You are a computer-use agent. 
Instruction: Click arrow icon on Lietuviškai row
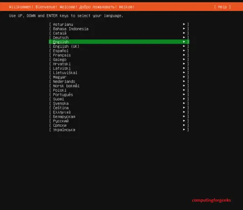pyautogui.click(x=184, y=72)
